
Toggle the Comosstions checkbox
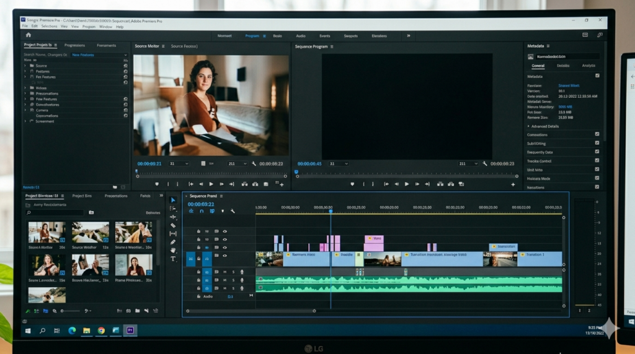tap(597, 134)
